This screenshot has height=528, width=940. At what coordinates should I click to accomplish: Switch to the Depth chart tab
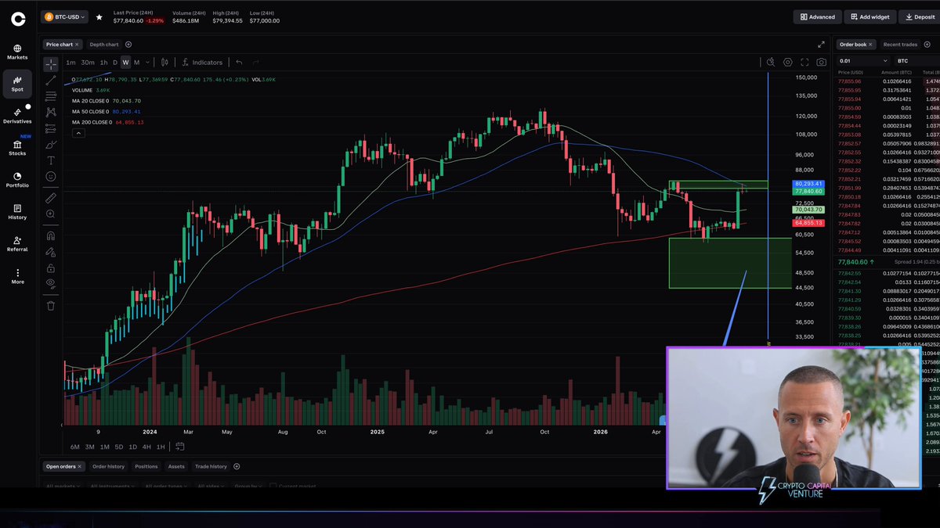(103, 45)
